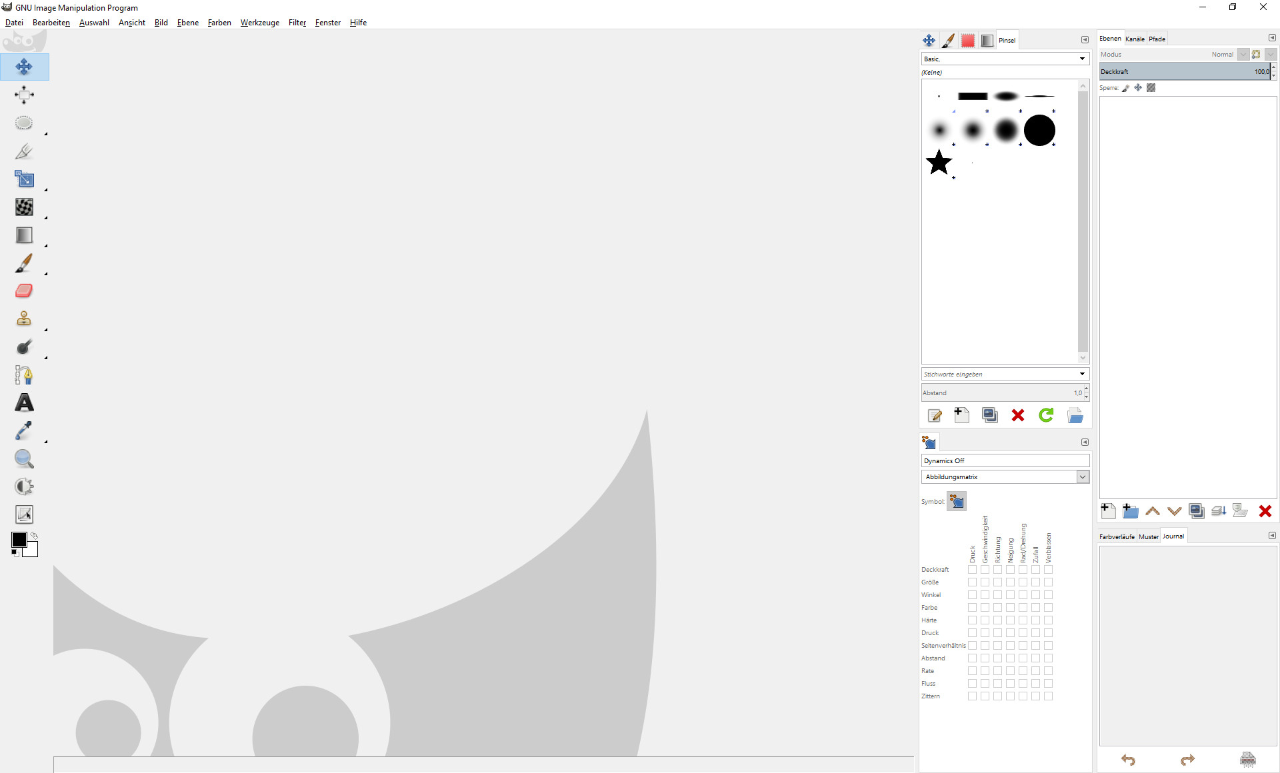Switch to the Kanäle tab
The width and height of the screenshot is (1280, 773).
[1135, 39]
